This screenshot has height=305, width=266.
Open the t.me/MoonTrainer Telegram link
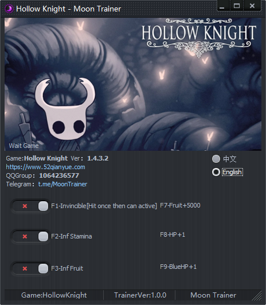(62, 184)
